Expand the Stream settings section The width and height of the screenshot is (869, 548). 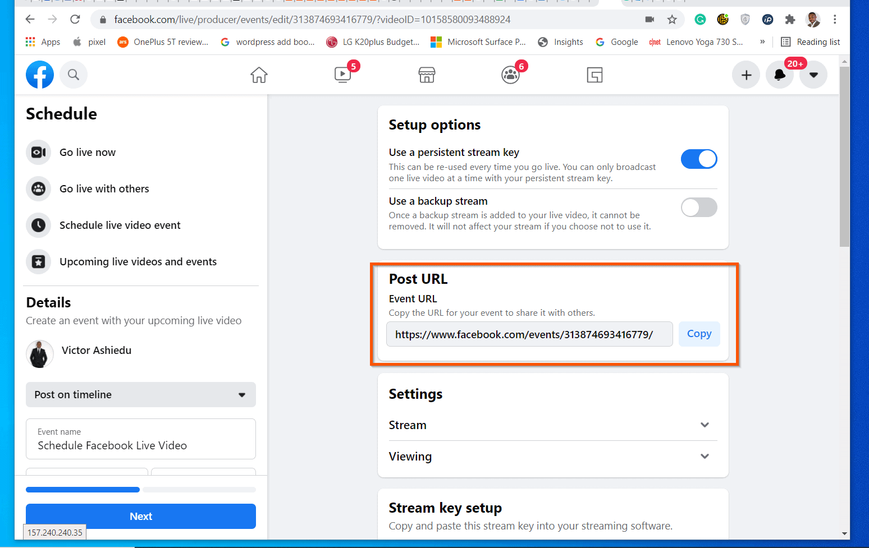click(x=553, y=425)
